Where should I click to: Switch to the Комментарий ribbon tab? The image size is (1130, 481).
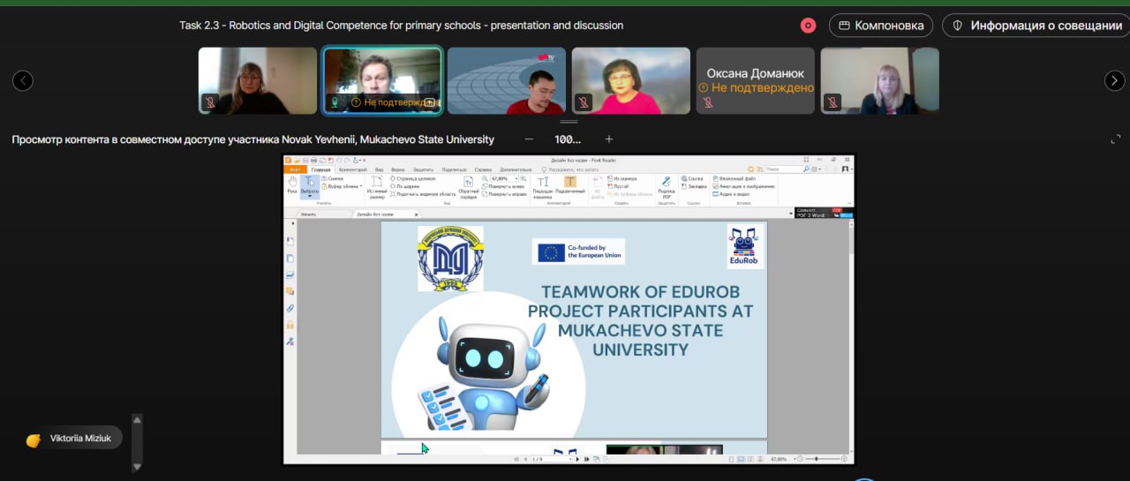pos(353,169)
